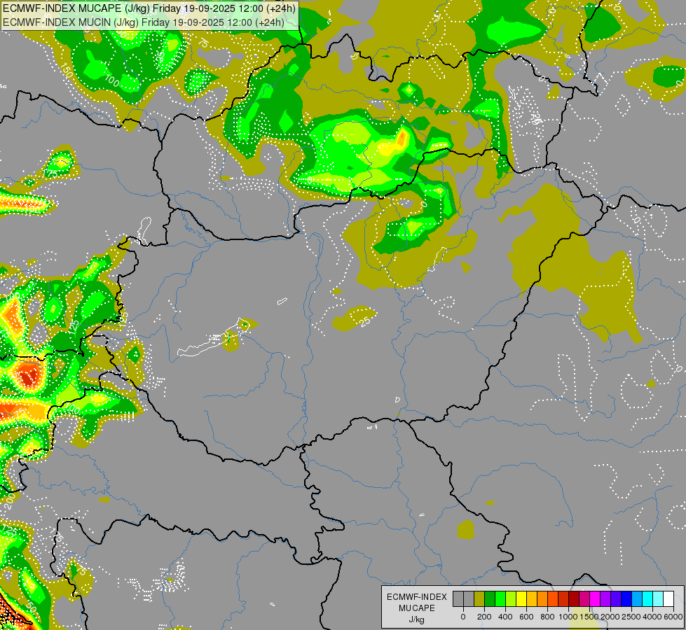Image resolution: width=686 pixels, height=630 pixels.
Task: Click the pure yellow legend swatch
Action: 521,598
